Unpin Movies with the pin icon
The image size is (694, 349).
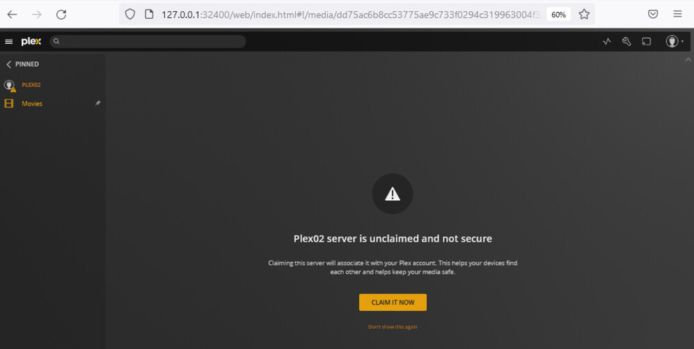click(x=98, y=104)
